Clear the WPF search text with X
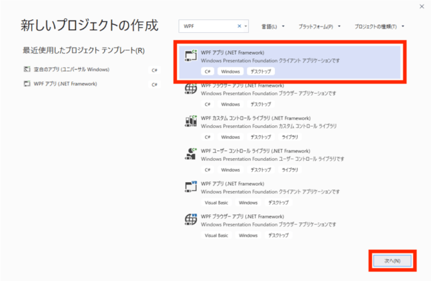431x281 pixels. pyautogui.click(x=239, y=26)
